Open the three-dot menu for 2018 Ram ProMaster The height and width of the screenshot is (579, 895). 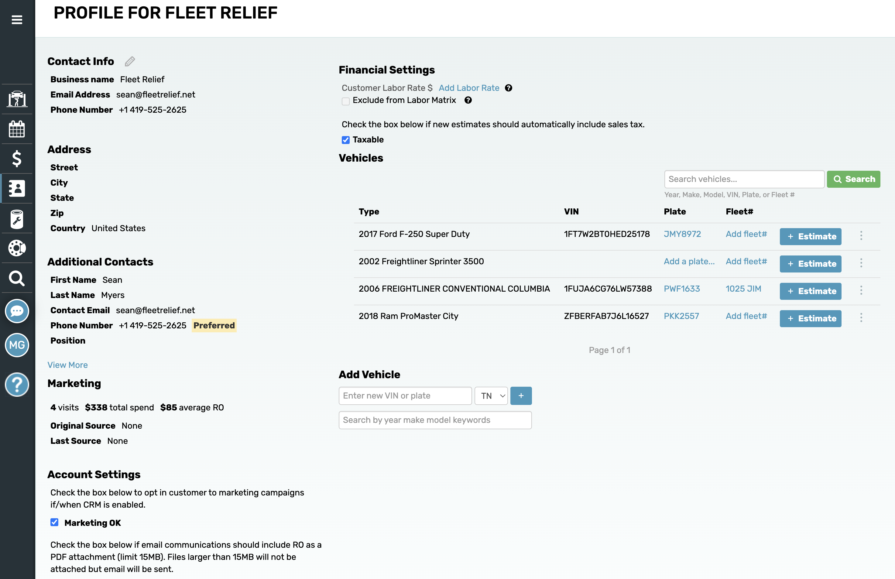click(862, 318)
